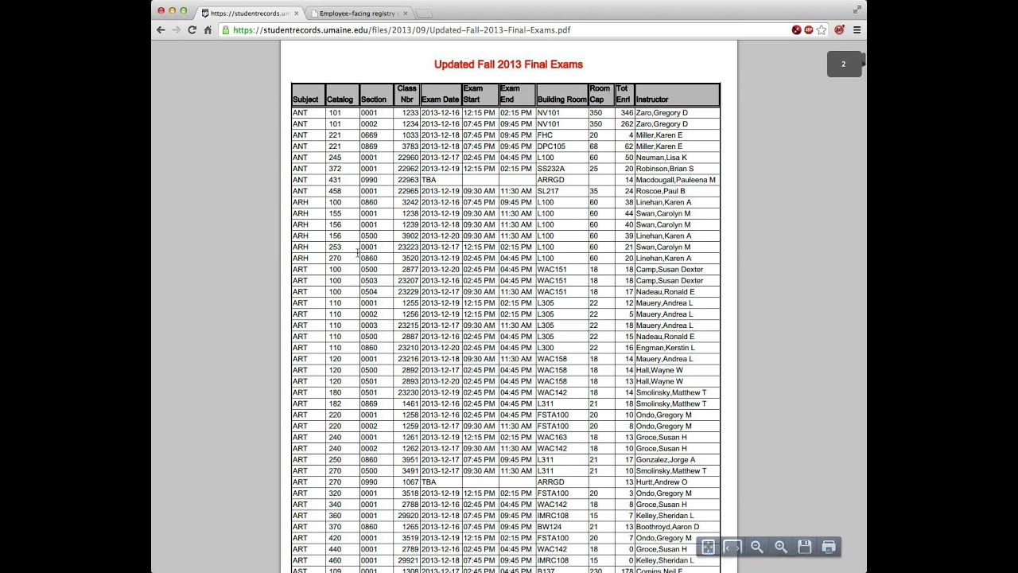This screenshot has height=573, width=1018.
Task: Click class number 23223
Action: pyautogui.click(x=408, y=247)
